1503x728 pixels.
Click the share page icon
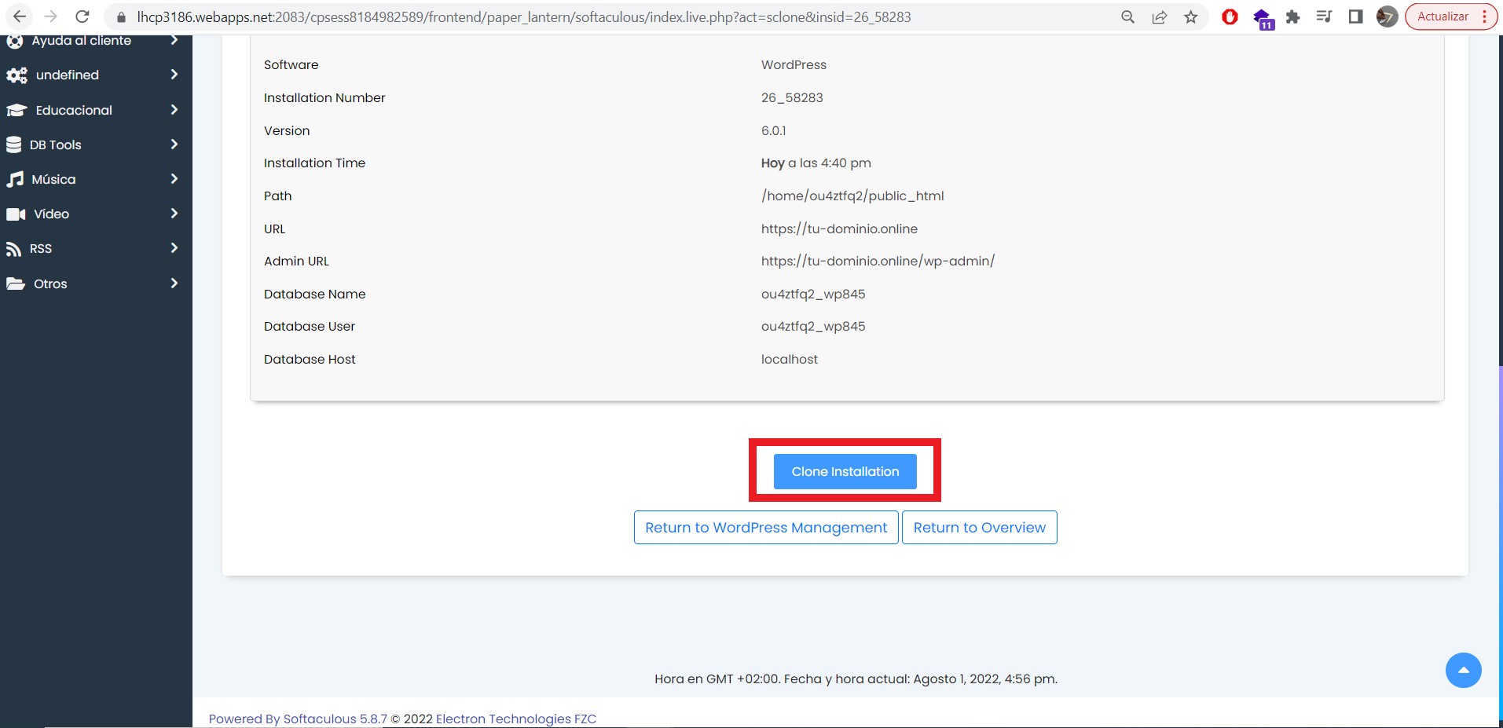(1160, 16)
